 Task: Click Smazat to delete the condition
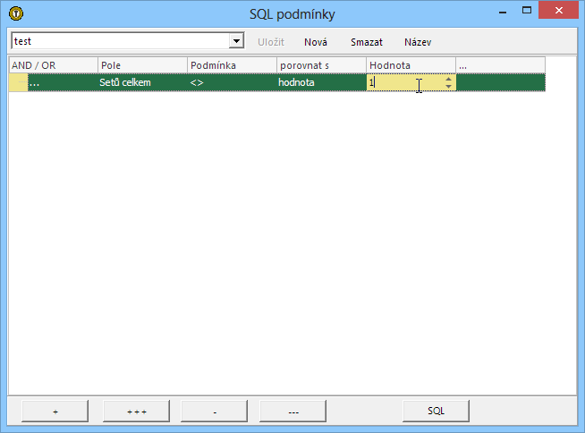(366, 42)
